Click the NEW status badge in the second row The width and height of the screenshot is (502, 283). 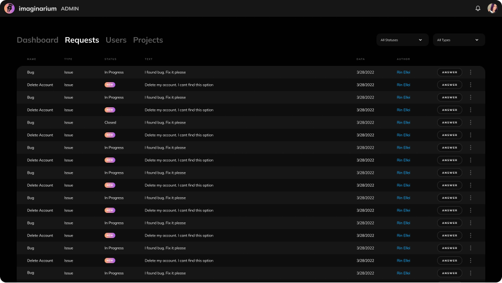pyautogui.click(x=110, y=85)
